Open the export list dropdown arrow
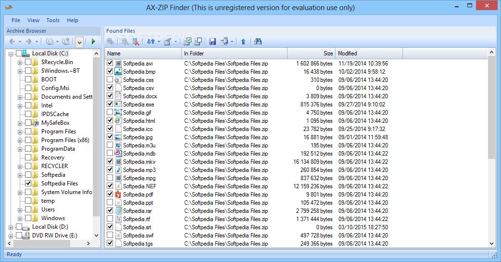501x262 pixels. 232,41
